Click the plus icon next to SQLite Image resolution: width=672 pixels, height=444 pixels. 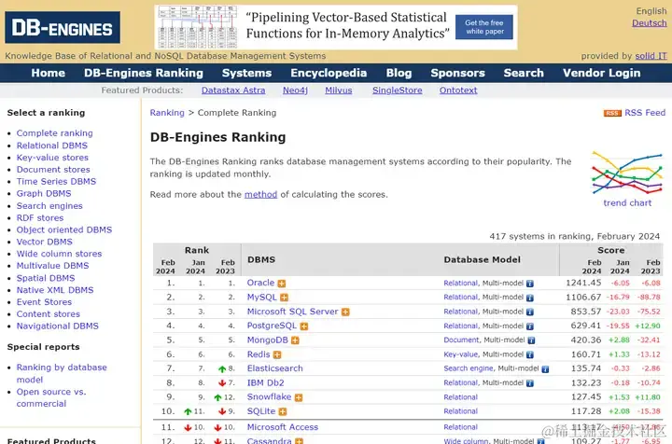point(283,412)
